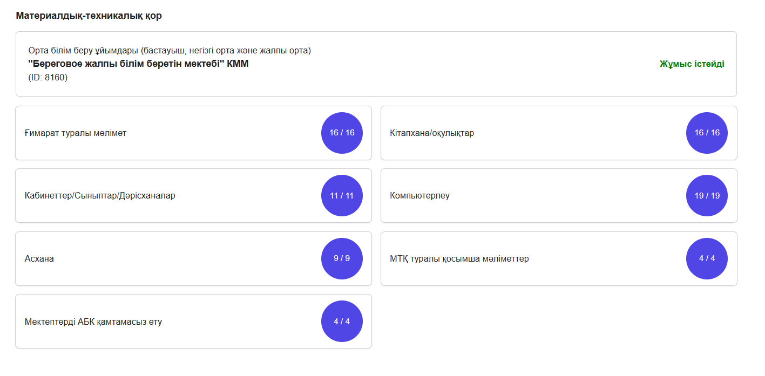Open МТҚ туралы қосымша мәліметтер section
Image resolution: width=765 pixels, height=376 pixels.
coord(459,259)
